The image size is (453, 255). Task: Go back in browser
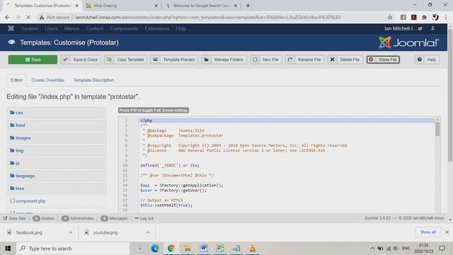click(7, 17)
